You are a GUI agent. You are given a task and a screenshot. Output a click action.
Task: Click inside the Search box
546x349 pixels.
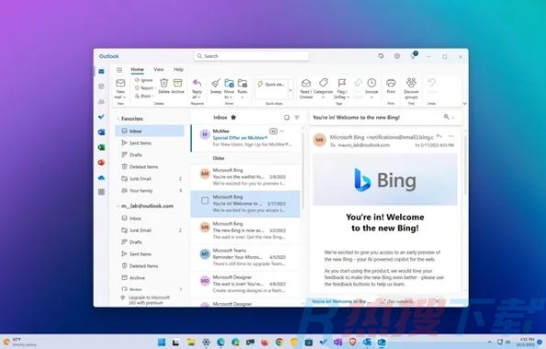click(x=251, y=56)
